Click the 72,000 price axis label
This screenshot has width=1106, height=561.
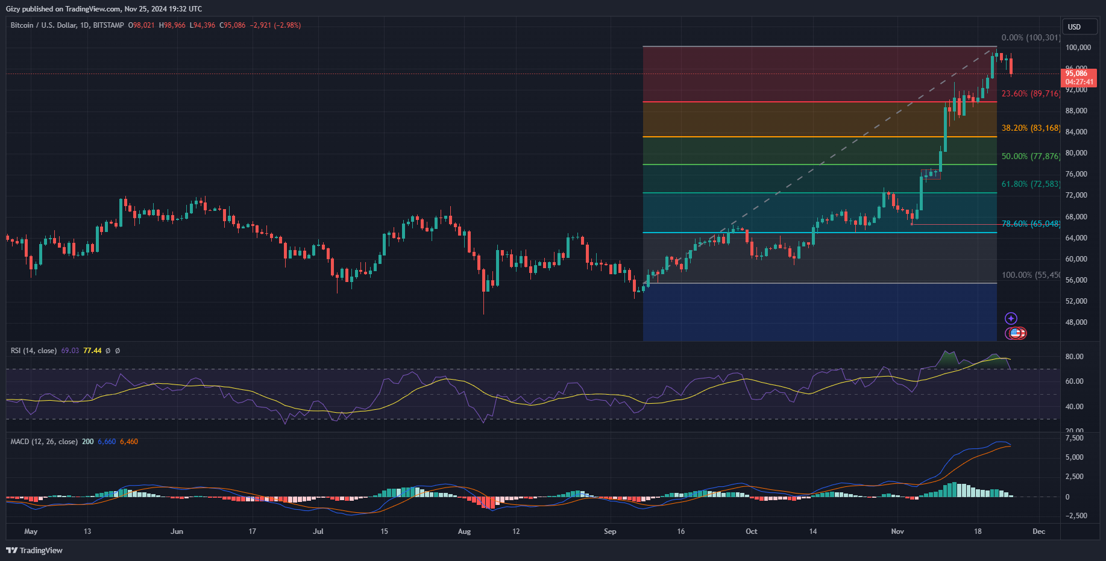click(1076, 195)
